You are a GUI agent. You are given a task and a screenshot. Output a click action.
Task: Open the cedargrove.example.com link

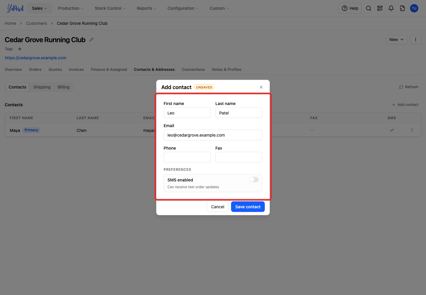point(35,58)
